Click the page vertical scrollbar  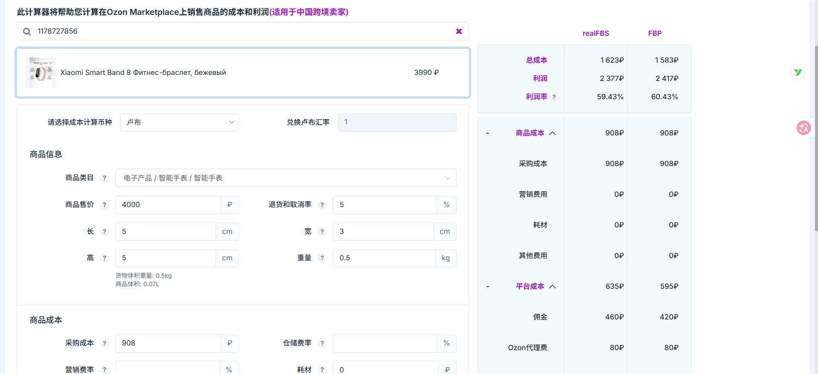click(816, 136)
